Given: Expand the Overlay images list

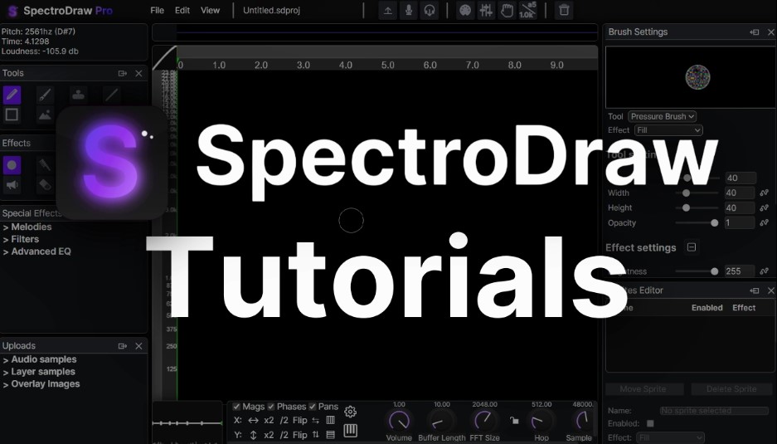Looking at the screenshot, I should pos(41,384).
